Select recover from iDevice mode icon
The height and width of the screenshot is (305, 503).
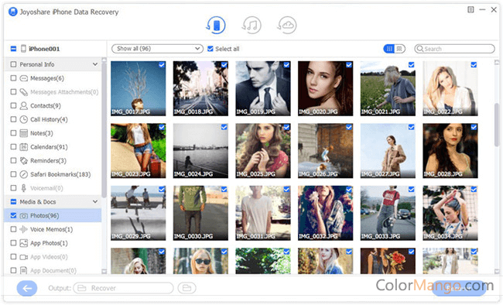click(216, 26)
